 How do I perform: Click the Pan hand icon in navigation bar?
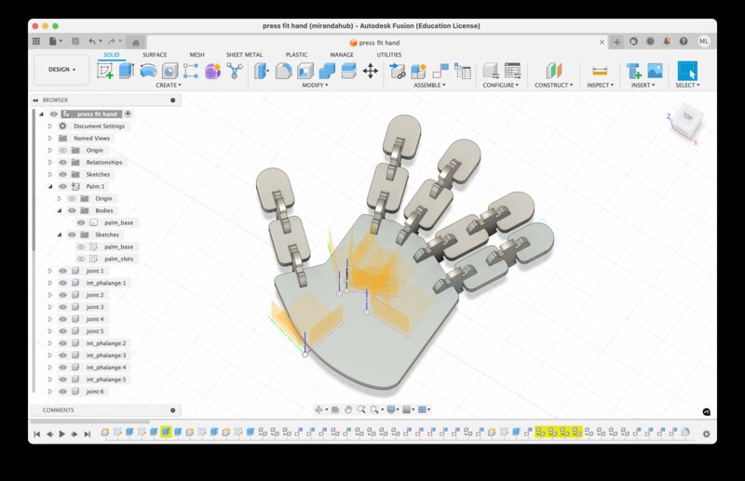click(x=348, y=409)
